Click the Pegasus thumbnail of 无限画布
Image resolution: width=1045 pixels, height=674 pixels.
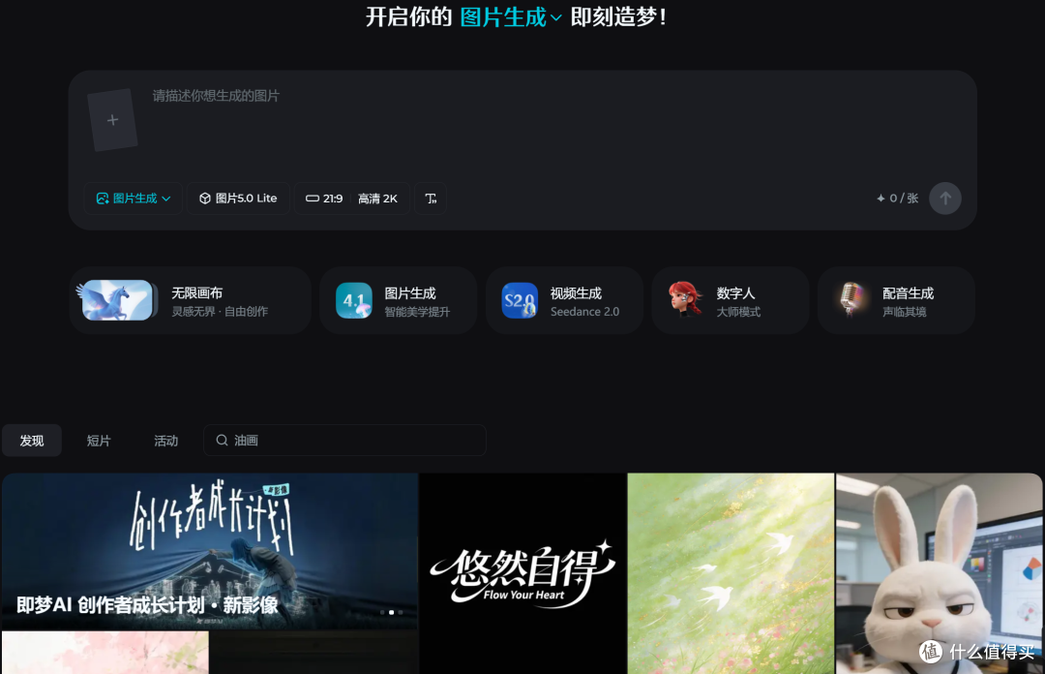pos(117,300)
